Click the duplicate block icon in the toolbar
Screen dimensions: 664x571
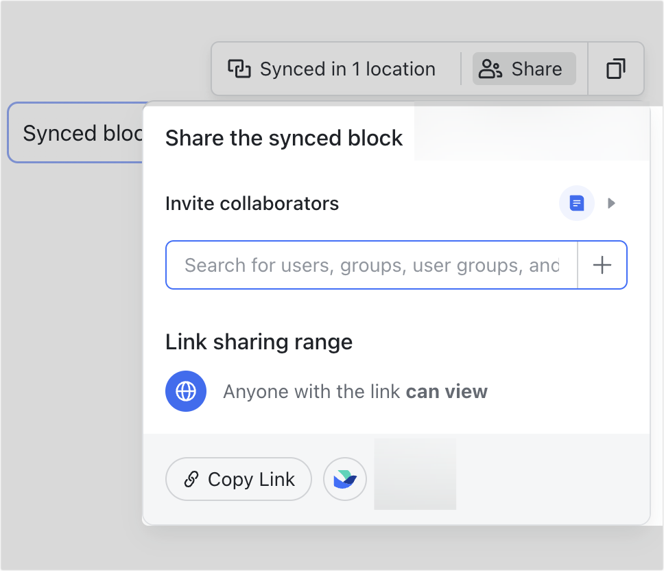pos(615,69)
